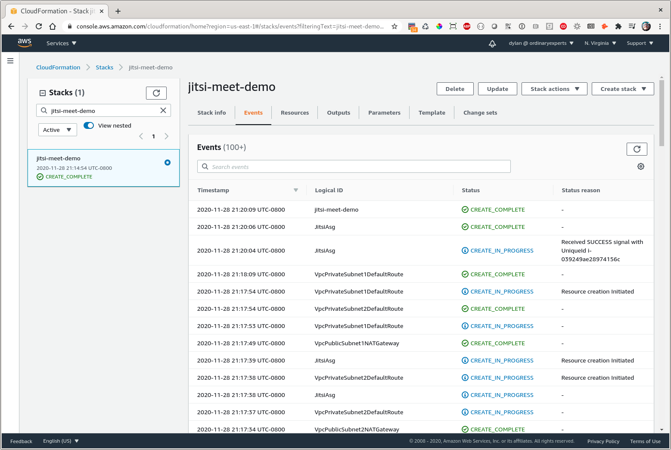This screenshot has height=450, width=671.
Task: Click the AWS logo home icon
Action: [x=25, y=43]
